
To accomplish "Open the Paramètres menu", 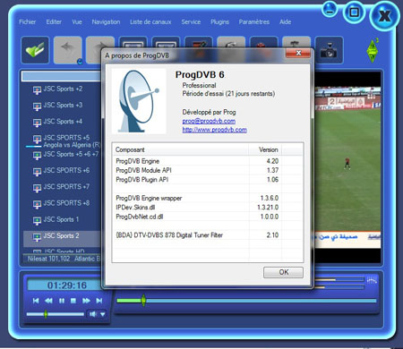I will coord(254,21).
